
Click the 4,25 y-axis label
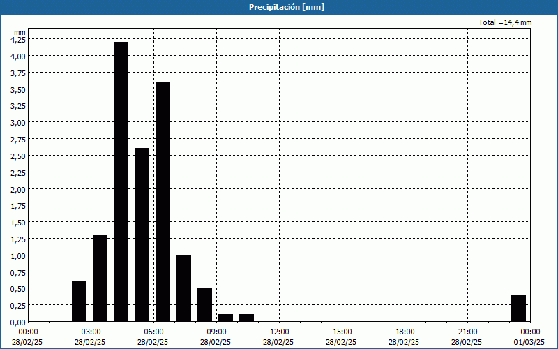coord(18,40)
